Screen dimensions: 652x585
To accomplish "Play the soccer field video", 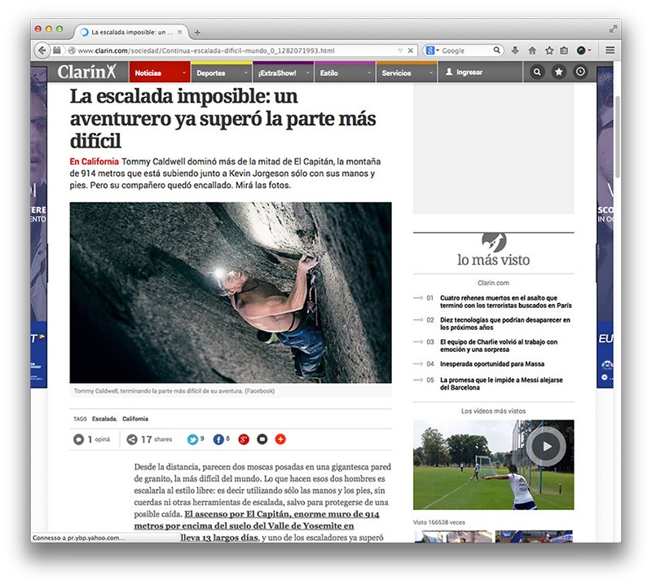I will point(546,446).
